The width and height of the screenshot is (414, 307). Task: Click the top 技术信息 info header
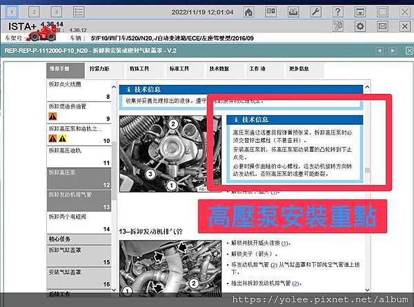241,90
